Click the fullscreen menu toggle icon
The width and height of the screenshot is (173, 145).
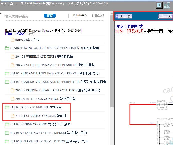[x=159, y=5]
